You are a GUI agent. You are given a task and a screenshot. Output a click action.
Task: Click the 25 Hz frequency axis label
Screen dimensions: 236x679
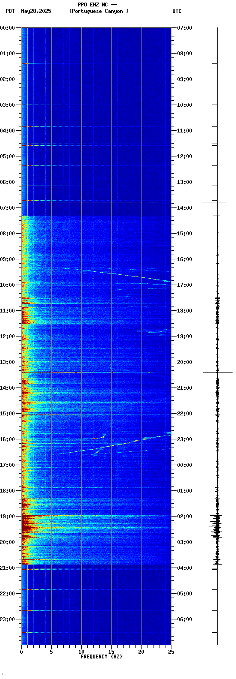coord(171,652)
